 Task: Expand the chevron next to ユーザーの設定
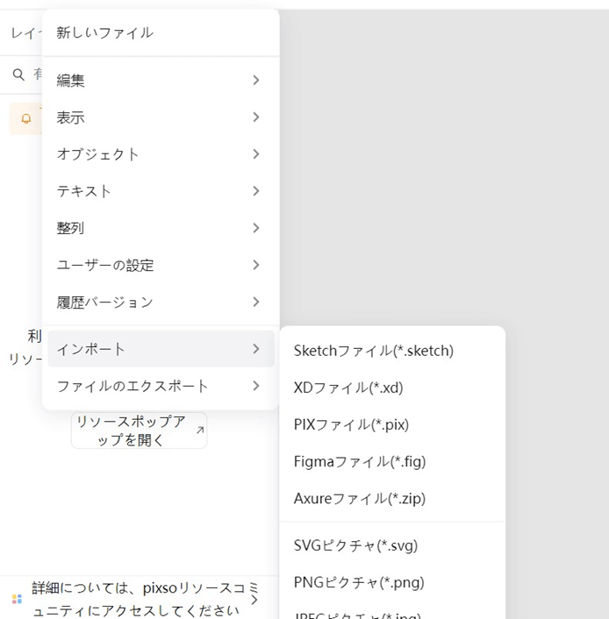point(256,265)
